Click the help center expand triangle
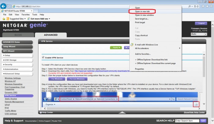The width and height of the screenshot is (214, 124). pos(122,112)
